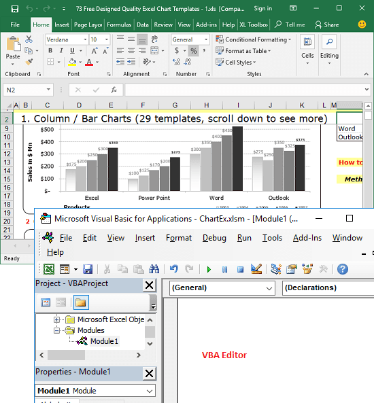Click the Share button in Excel

point(327,25)
